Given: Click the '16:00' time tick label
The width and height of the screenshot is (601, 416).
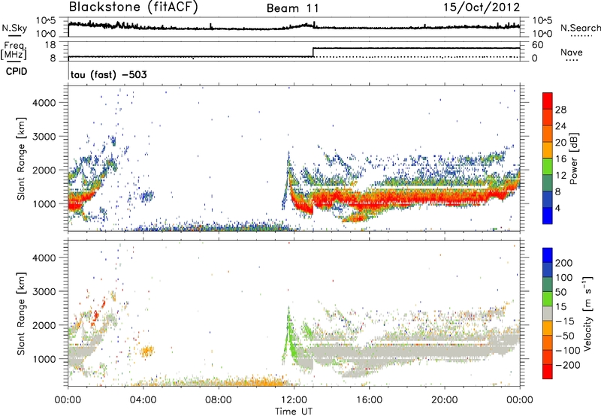Looking at the screenshot, I should coord(369,400).
